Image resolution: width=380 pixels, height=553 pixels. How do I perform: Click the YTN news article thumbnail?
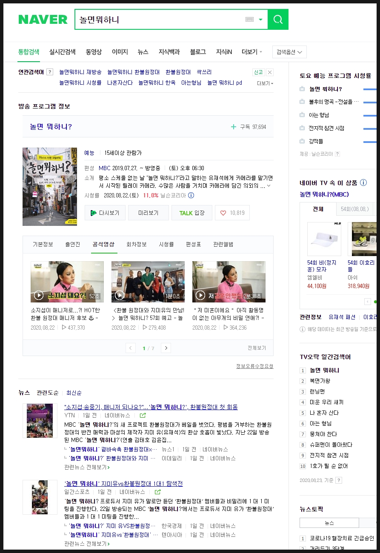40,421
